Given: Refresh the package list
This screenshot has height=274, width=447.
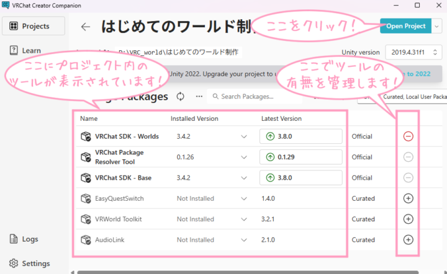Looking at the screenshot, I should pyautogui.click(x=180, y=97).
